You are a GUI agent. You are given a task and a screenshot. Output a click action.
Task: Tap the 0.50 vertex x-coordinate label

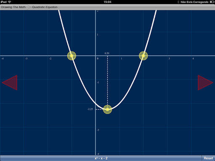107,53
